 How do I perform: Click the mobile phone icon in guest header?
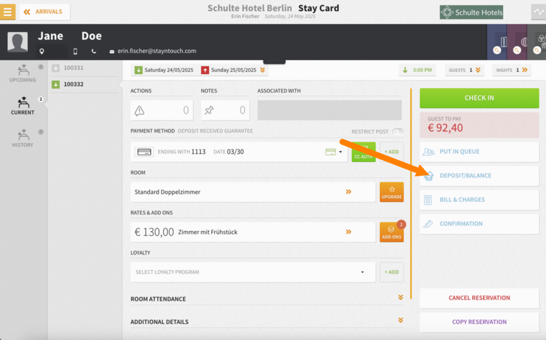point(75,52)
